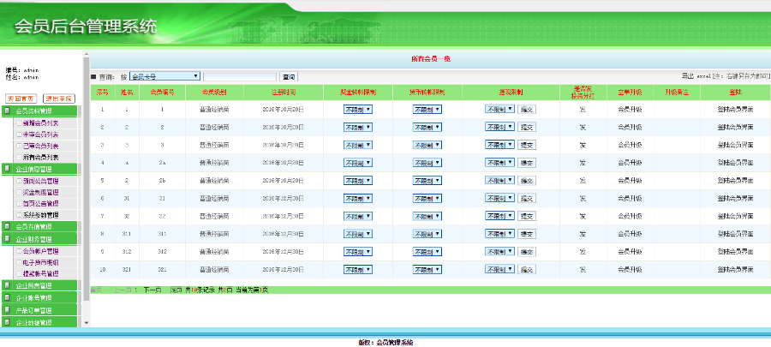Click the icon beside 企业财务管理 header
Viewport: 771px width, 347px height.
pos(8,239)
